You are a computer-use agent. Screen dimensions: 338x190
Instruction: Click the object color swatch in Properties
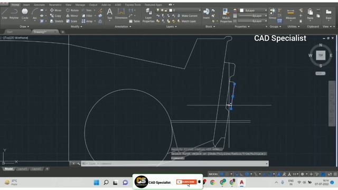(x=242, y=11)
